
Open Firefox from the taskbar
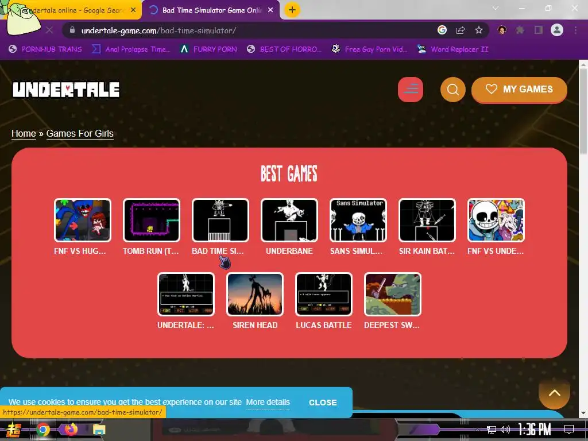click(x=71, y=430)
